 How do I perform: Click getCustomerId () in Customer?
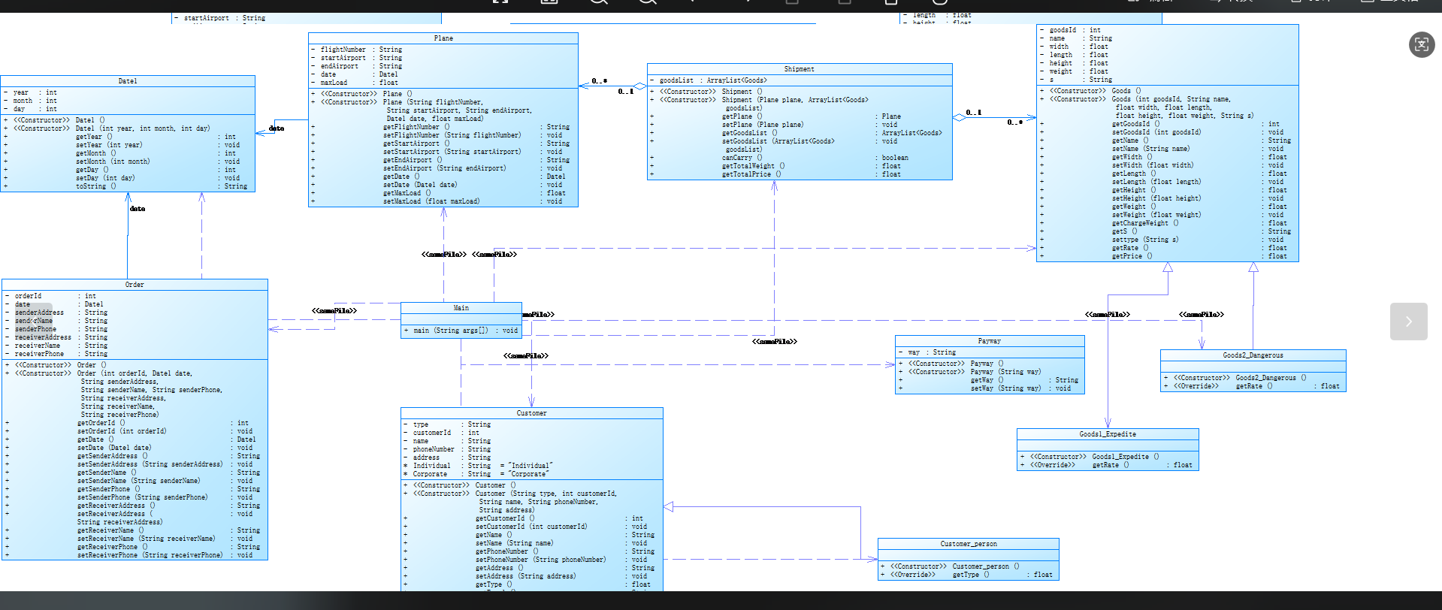click(x=505, y=518)
